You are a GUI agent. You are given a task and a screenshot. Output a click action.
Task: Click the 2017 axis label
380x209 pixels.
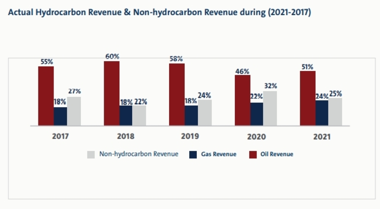[60, 136]
